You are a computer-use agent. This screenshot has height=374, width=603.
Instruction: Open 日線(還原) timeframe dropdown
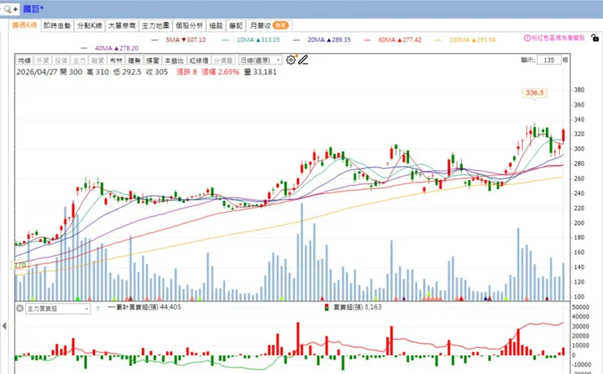[x=260, y=60]
